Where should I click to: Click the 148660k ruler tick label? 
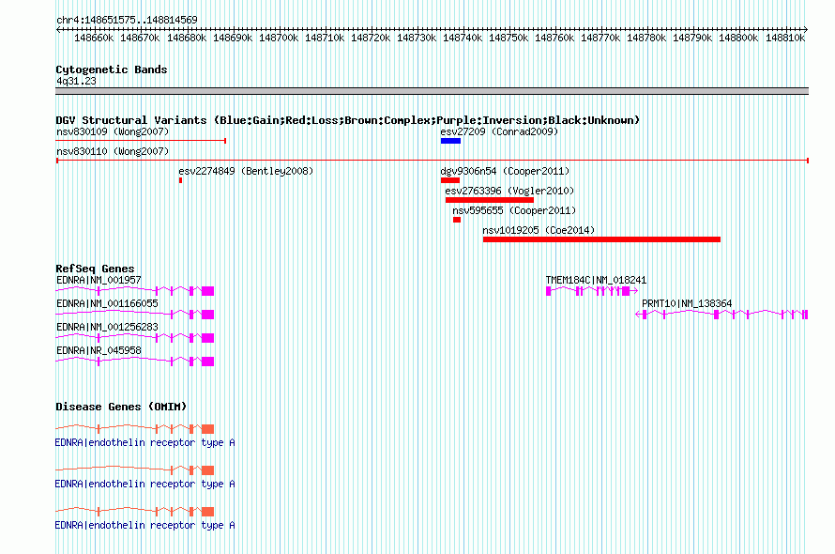[94, 38]
